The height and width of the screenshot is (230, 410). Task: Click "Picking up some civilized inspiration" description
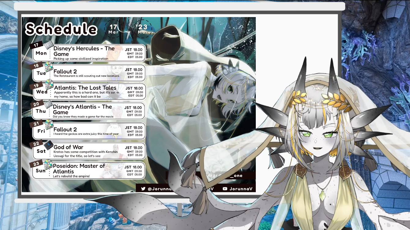(x=81, y=59)
